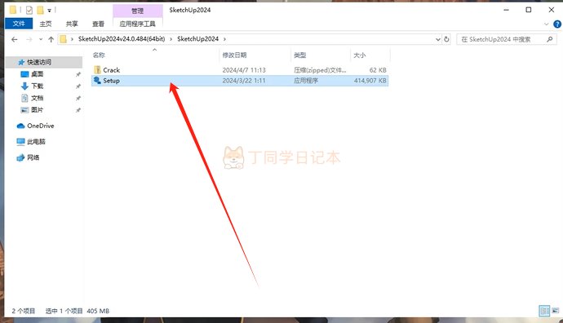Expand the address bar history dropdown

click(x=438, y=39)
